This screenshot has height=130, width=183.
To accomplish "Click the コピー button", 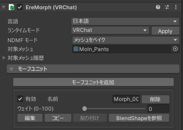I will point(58,118).
